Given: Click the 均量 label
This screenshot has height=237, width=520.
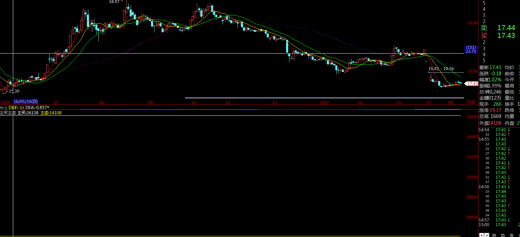Looking at the screenshot, I should coord(509,116).
